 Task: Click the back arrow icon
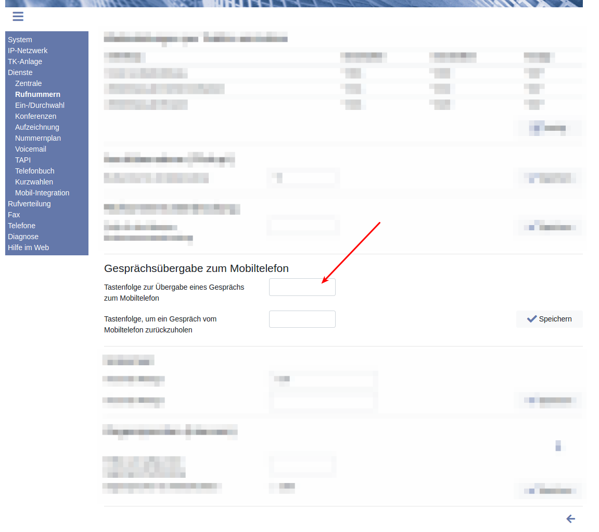[570, 518]
